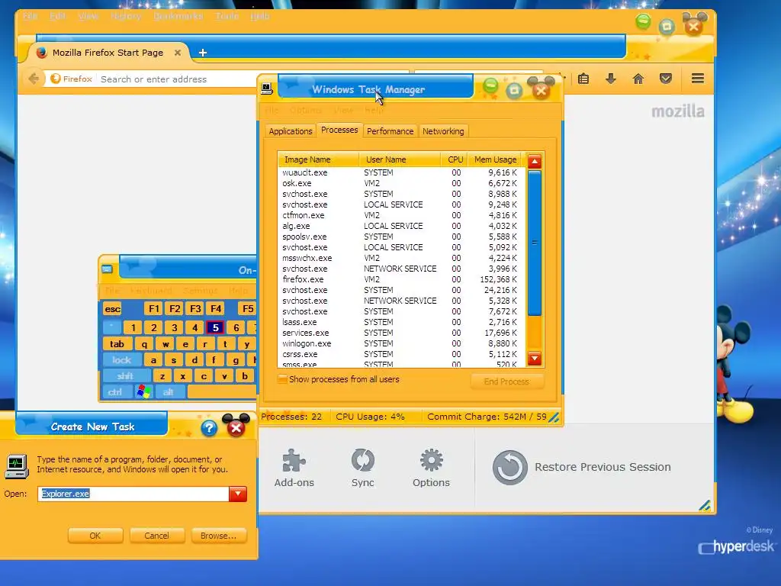The width and height of the screenshot is (781, 586).
Task: Minimize the Windows Task Manager
Action: click(x=490, y=87)
